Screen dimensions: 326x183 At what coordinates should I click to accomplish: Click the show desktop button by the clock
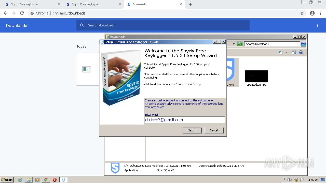point(323,180)
